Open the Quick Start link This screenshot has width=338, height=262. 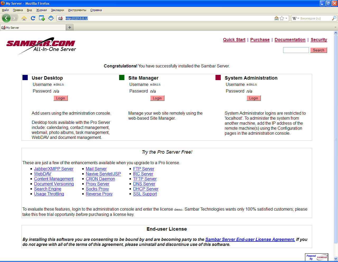[x=234, y=40]
